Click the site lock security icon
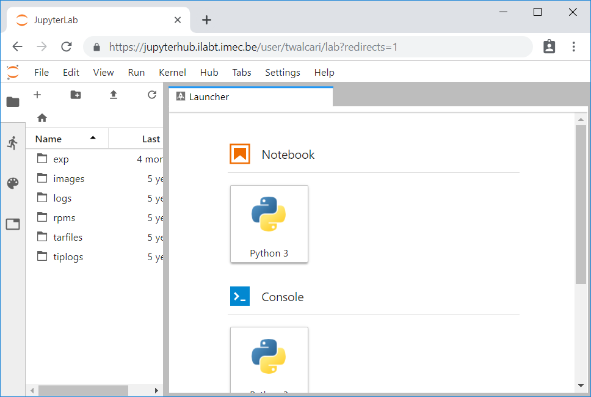The image size is (591, 397). (97, 47)
